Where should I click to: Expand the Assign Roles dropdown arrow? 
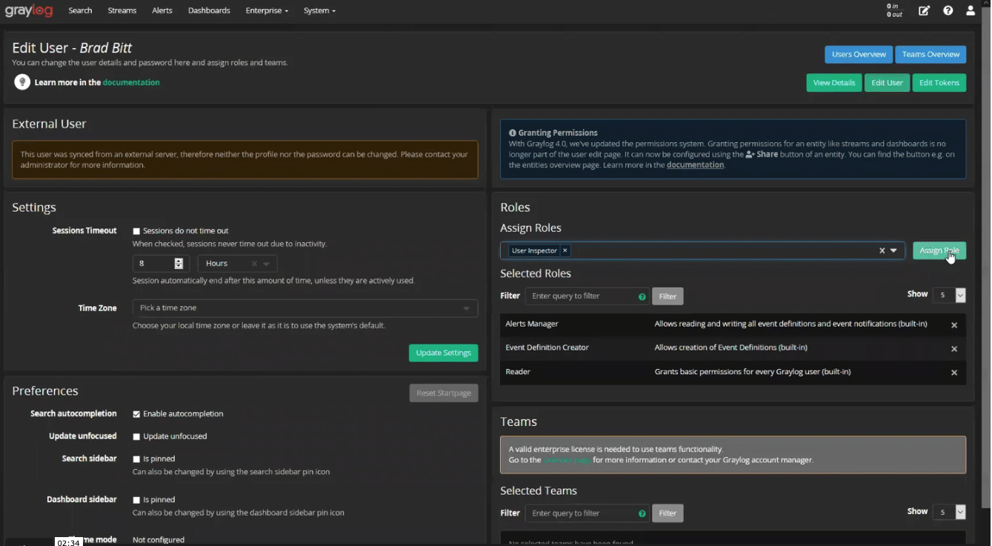[893, 251]
